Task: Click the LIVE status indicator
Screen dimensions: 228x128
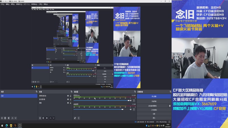Action: click(139, 122)
